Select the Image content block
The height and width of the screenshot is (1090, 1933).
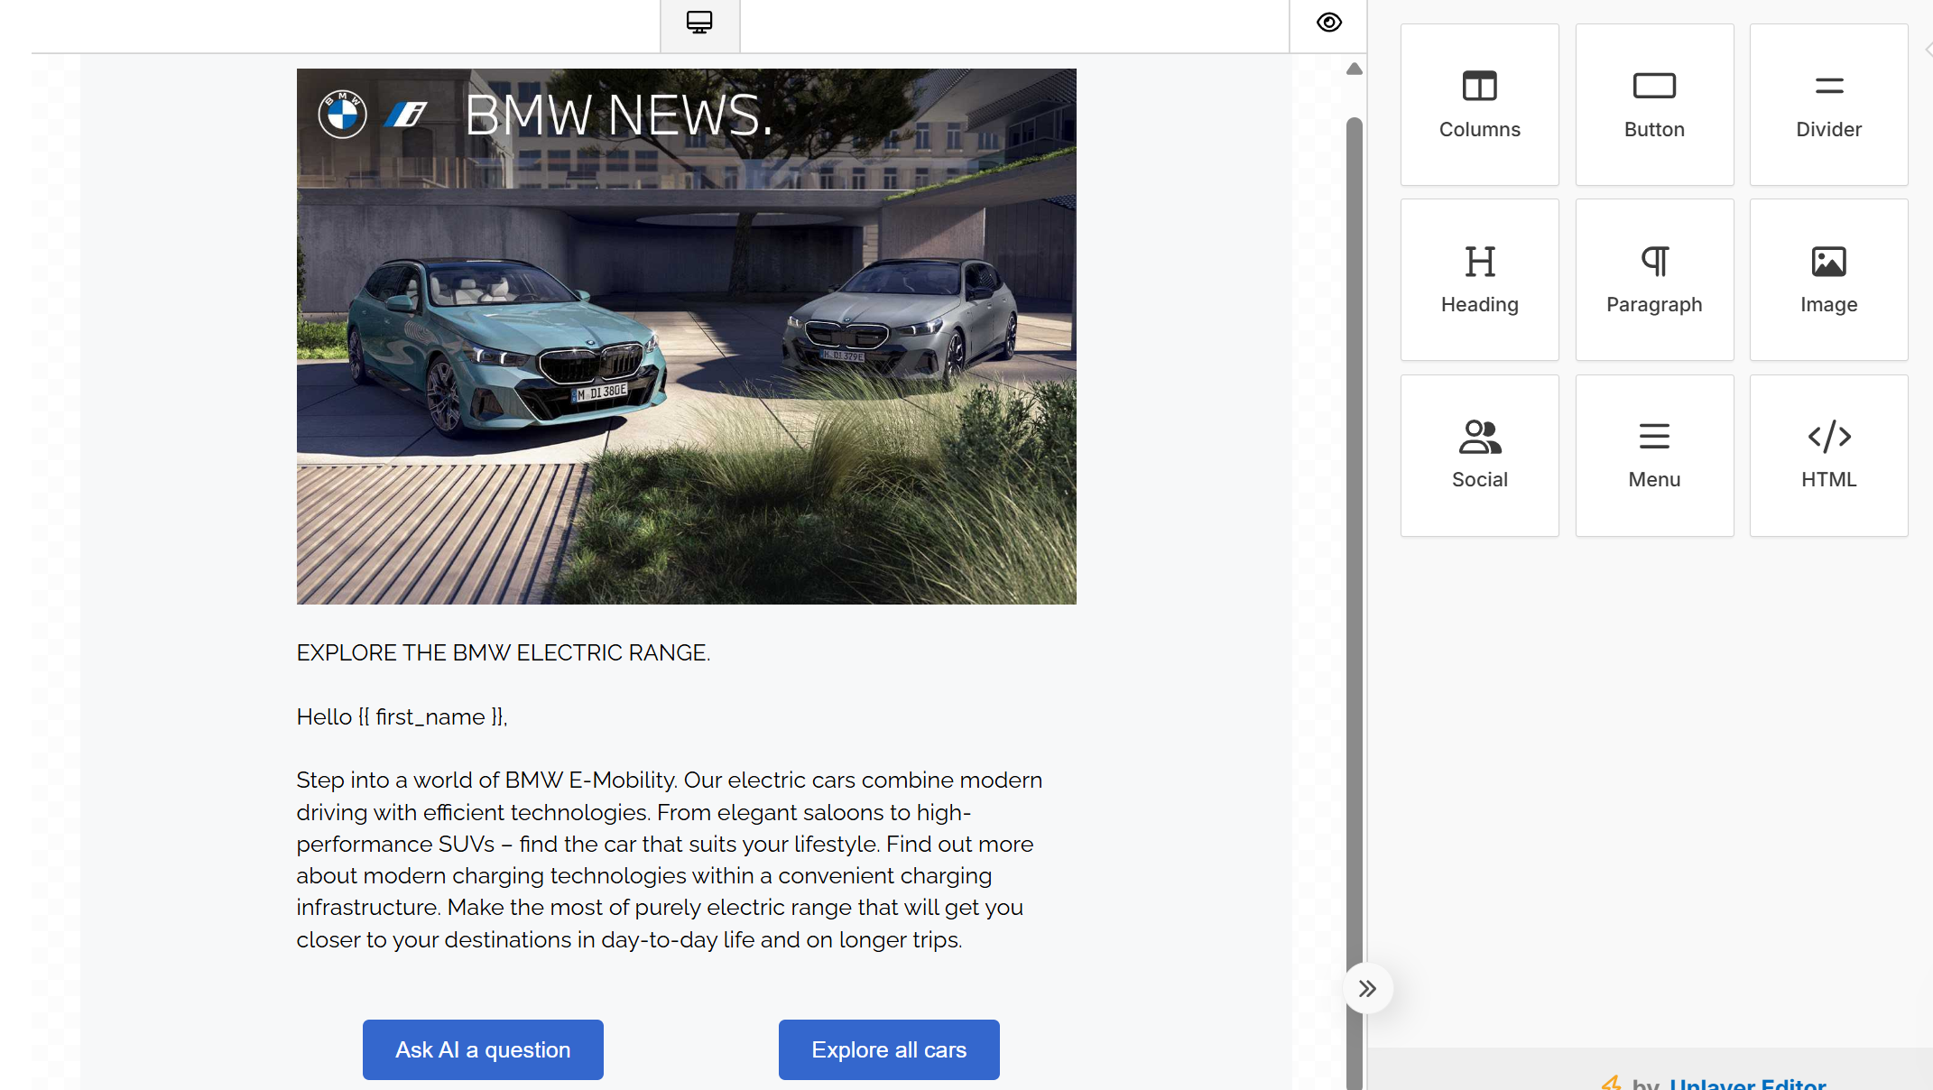(x=1828, y=280)
